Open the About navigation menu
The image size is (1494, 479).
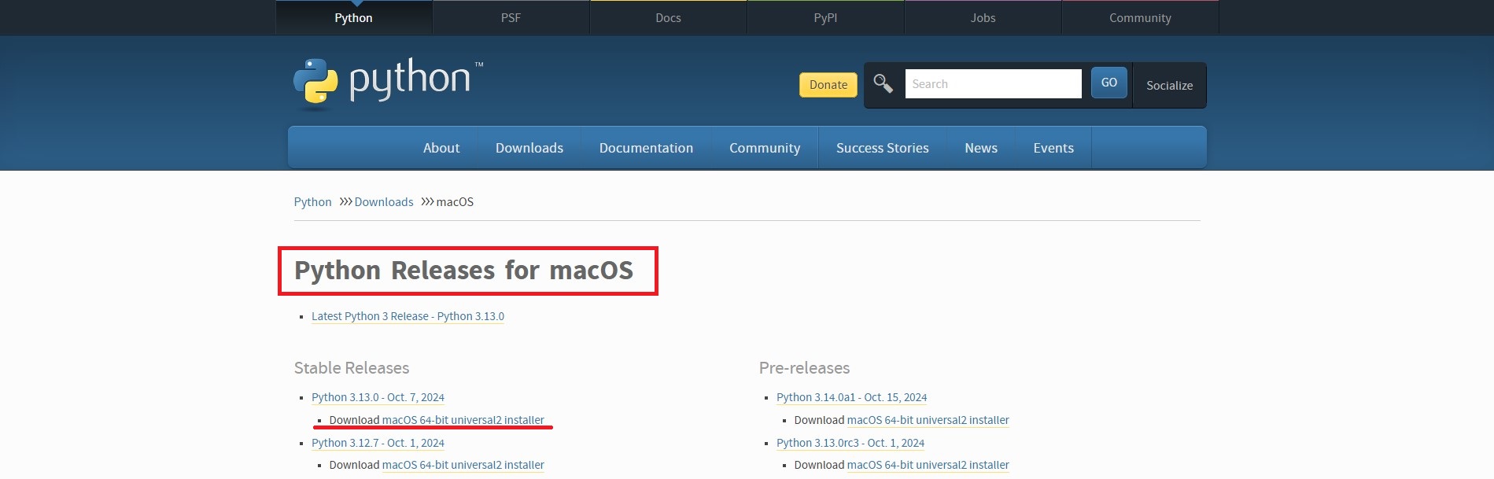pyautogui.click(x=441, y=148)
